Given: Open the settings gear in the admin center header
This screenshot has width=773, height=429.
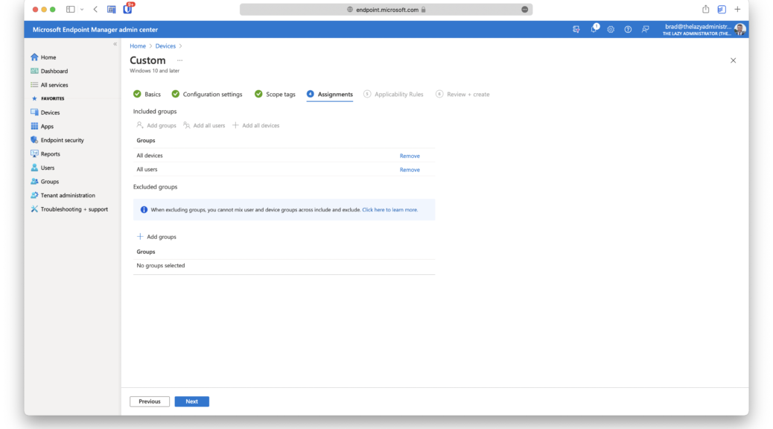Looking at the screenshot, I should pyautogui.click(x=611, y=30).
